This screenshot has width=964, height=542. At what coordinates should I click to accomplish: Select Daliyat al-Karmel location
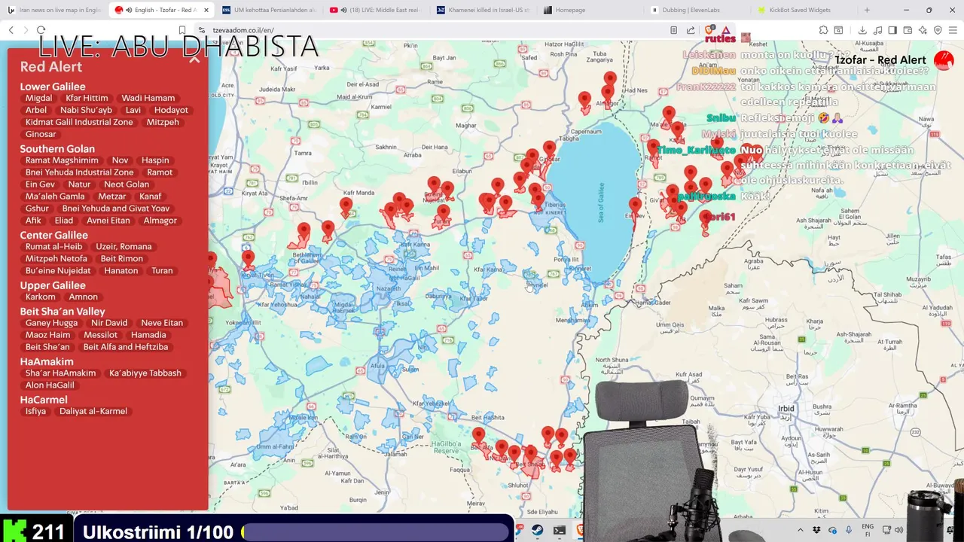click(93, 412)
